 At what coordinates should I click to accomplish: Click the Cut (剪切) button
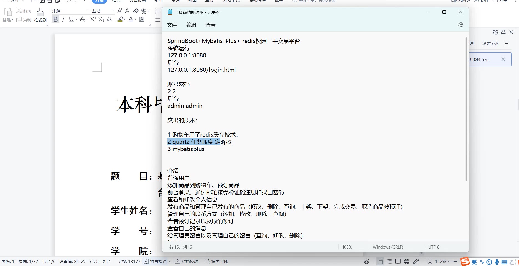[24, 11]
